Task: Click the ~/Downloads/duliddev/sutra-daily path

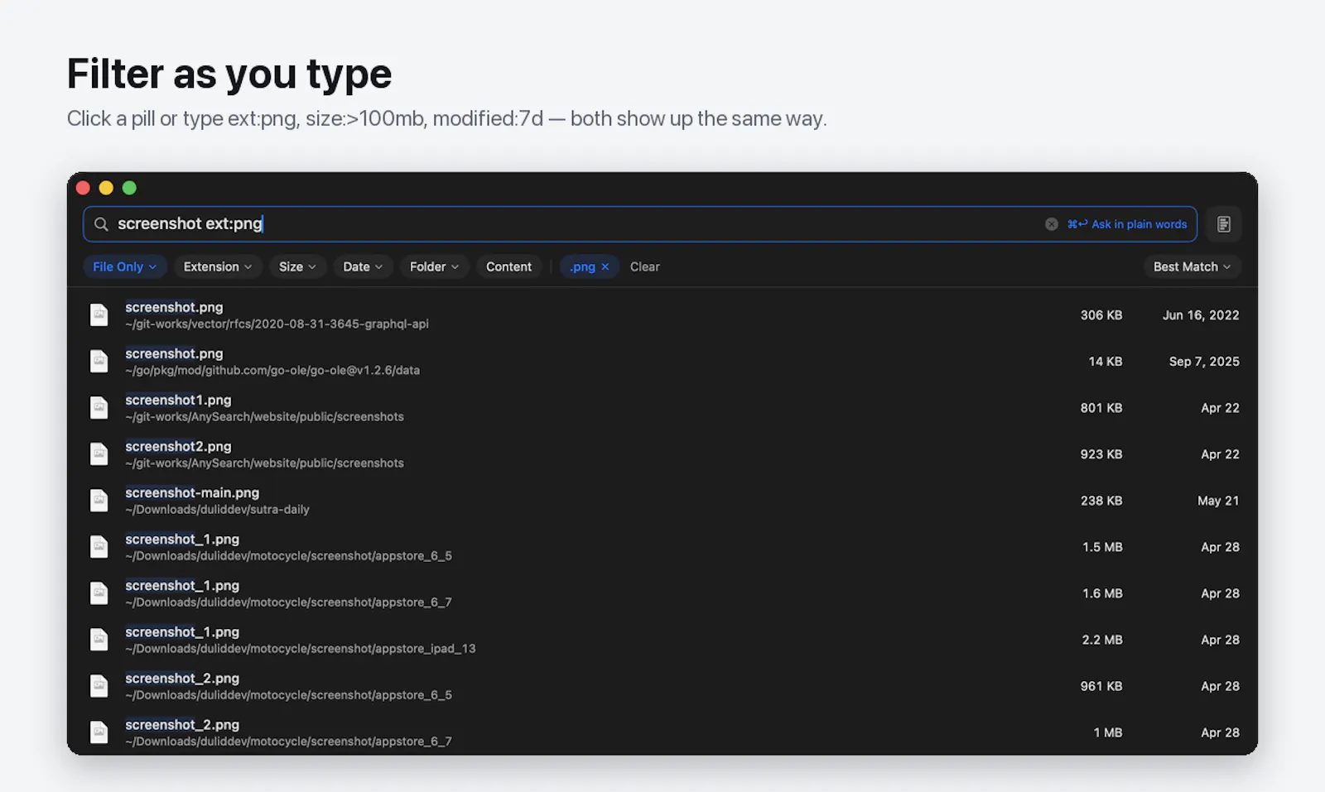Action: pyautogui.click(x=217, y=509)
